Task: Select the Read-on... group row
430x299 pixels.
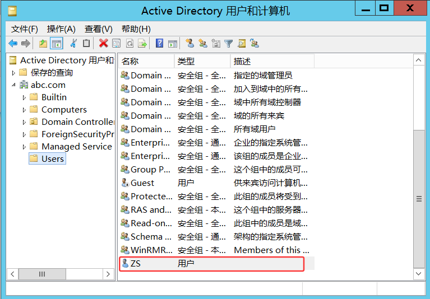Action: click(x=216, y=223)
